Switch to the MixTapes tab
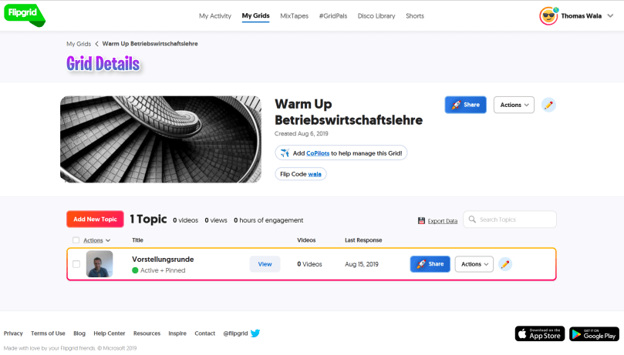 (x=294, y=15)
